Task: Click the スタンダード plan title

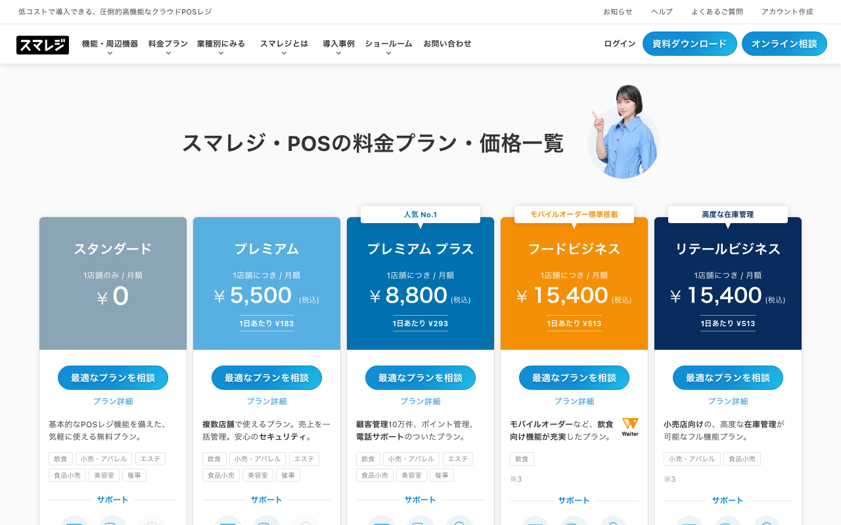Action: (x=113, y=249)
